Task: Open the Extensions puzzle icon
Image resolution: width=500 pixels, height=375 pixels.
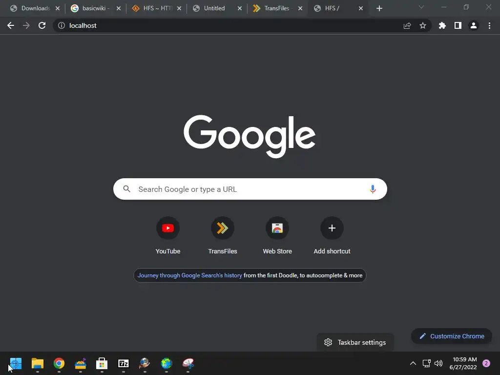Action: 442,25
